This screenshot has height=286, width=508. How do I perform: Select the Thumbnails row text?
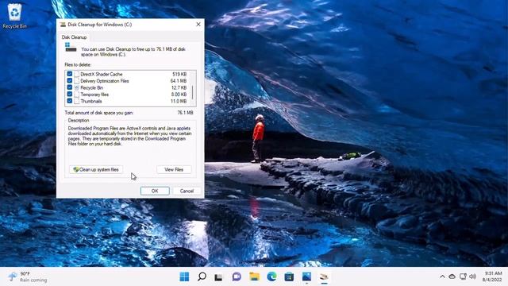pos(91,102)
